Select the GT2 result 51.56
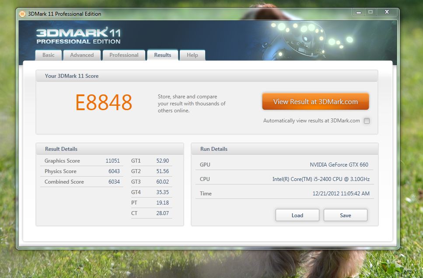The image size is (423, 278). (x=163, y=171)
